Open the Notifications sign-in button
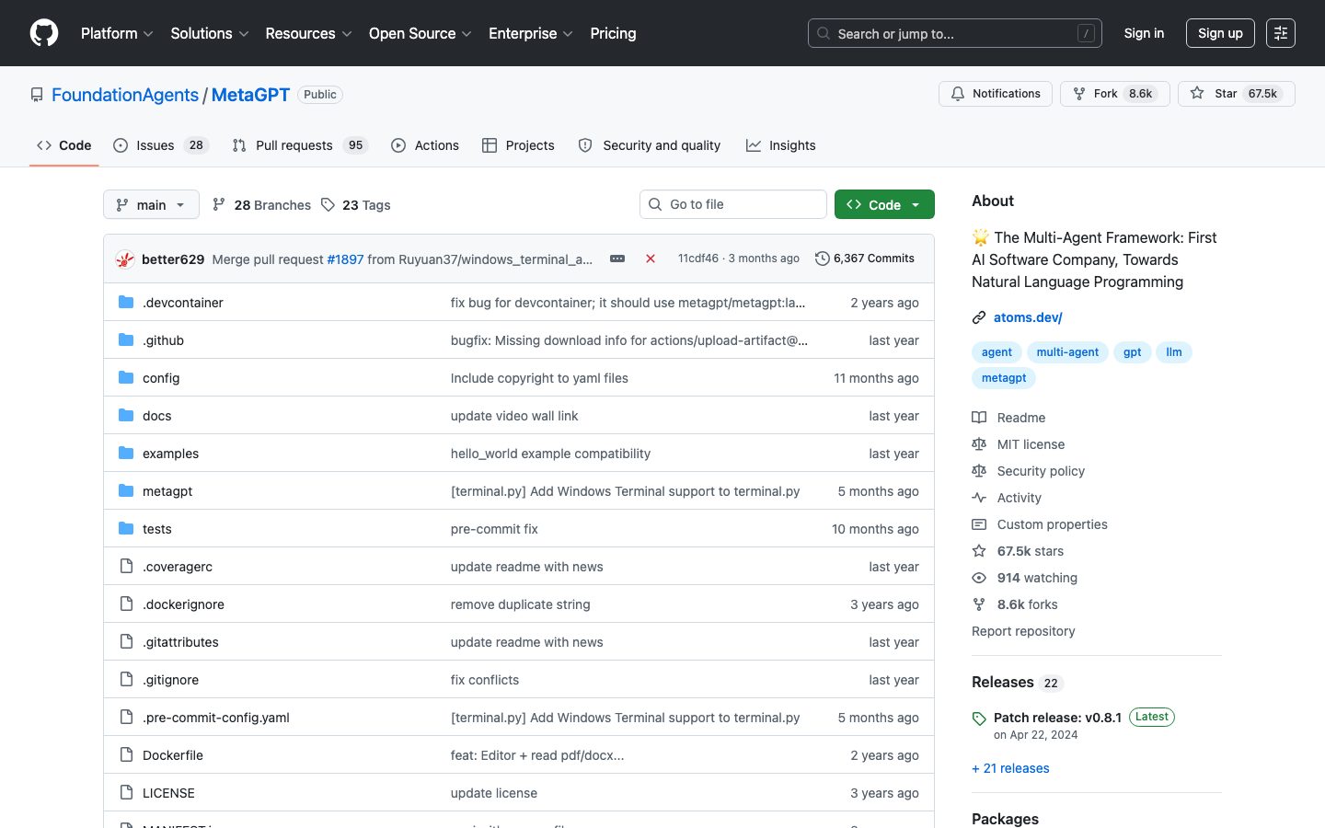This screenshot has height=828, width=1325. (x=996, y=94)
